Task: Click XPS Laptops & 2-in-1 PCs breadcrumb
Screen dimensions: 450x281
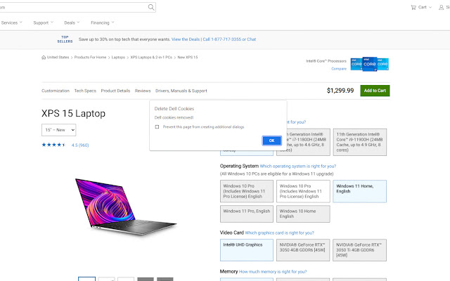Action: [x=151, y=58]
